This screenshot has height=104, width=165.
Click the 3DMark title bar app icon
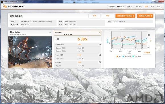[x=2, y=2]
